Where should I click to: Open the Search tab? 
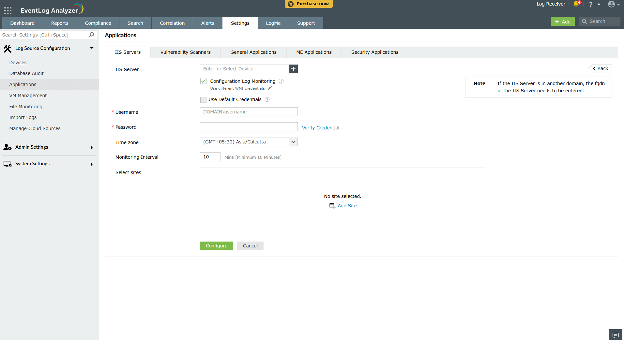(x=135, y=23)
